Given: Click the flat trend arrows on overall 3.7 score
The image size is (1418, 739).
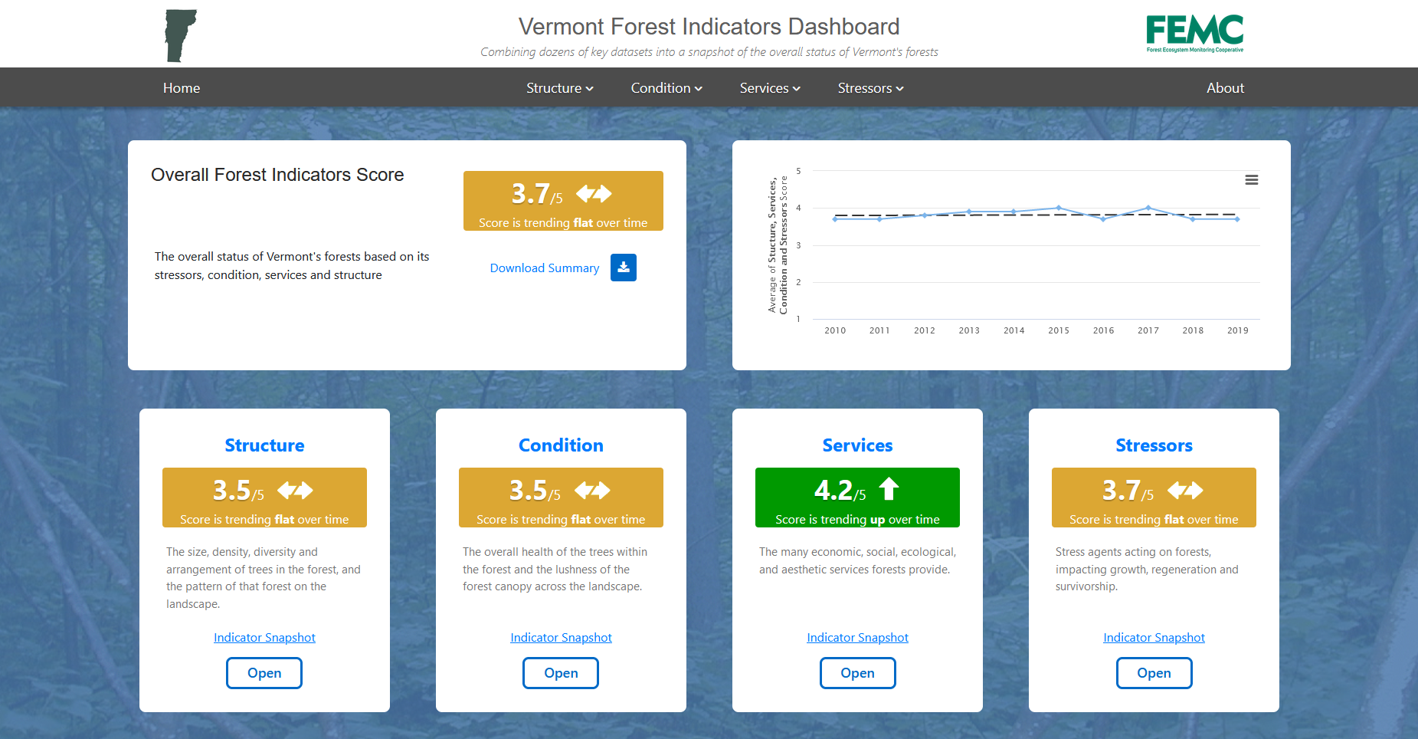Looking at the screenshot, I should click(x=594, y=193).
